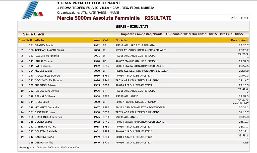Click category 'PF' in Linari's row

click(x=104, y=61)
